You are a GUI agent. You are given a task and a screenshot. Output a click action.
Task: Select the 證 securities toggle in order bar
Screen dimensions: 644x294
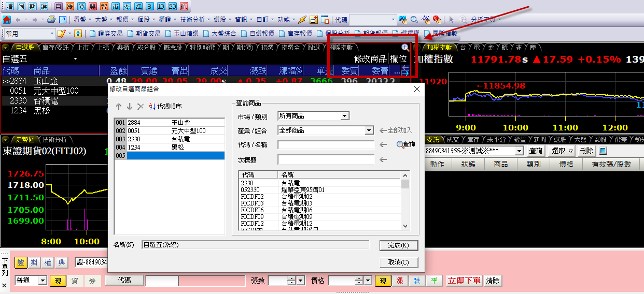pos(21,262)
